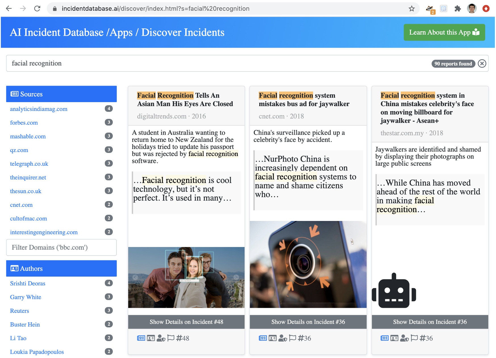Click the ID-card authors icon below incident #48

pyautogui.click(x=151, y=338)
